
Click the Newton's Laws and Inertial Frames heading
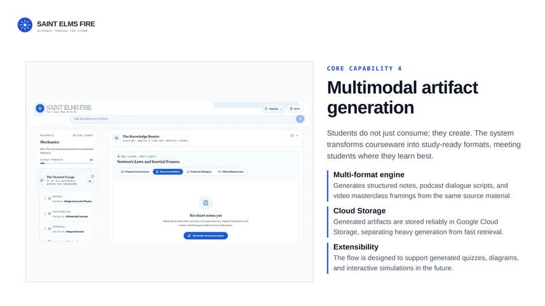[148, 162]
